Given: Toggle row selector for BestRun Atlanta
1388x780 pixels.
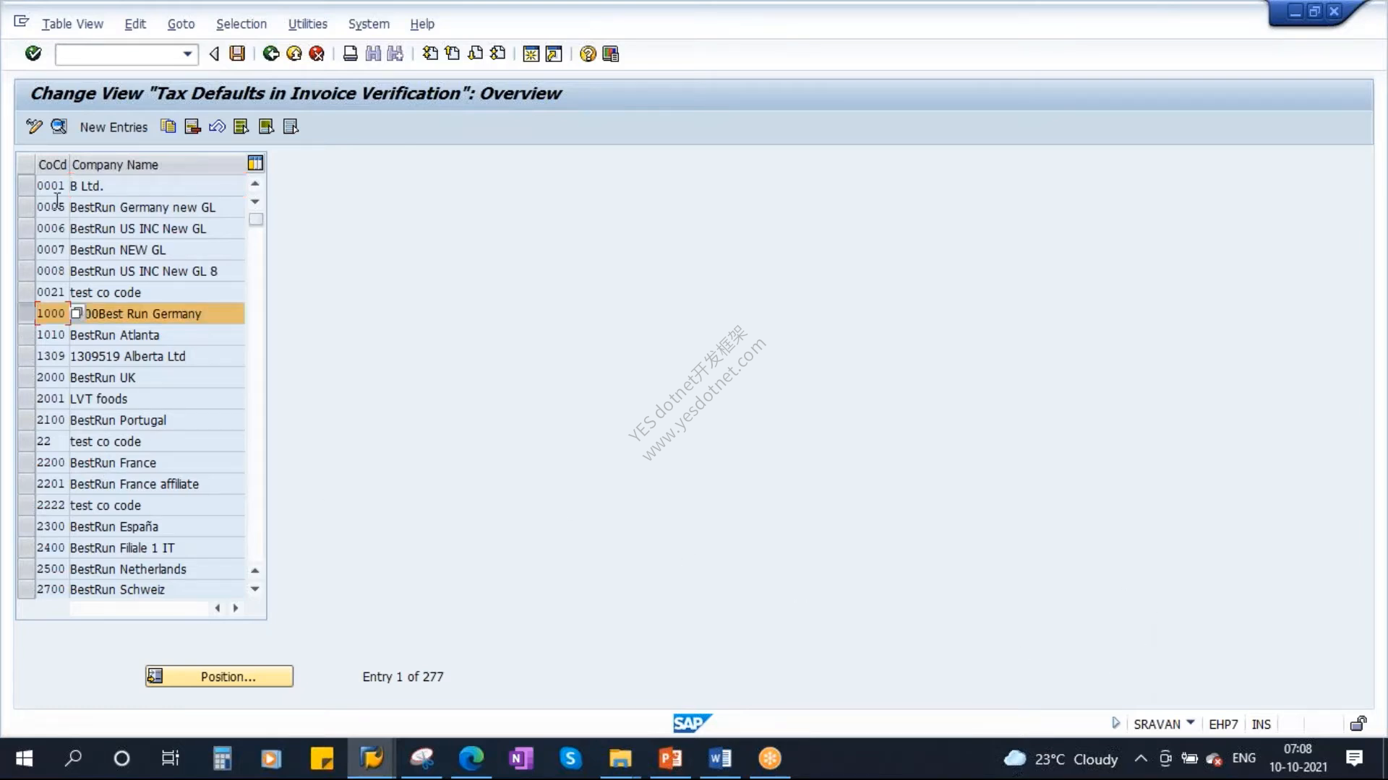Looking at the screenshot, I should click(26, 335).
